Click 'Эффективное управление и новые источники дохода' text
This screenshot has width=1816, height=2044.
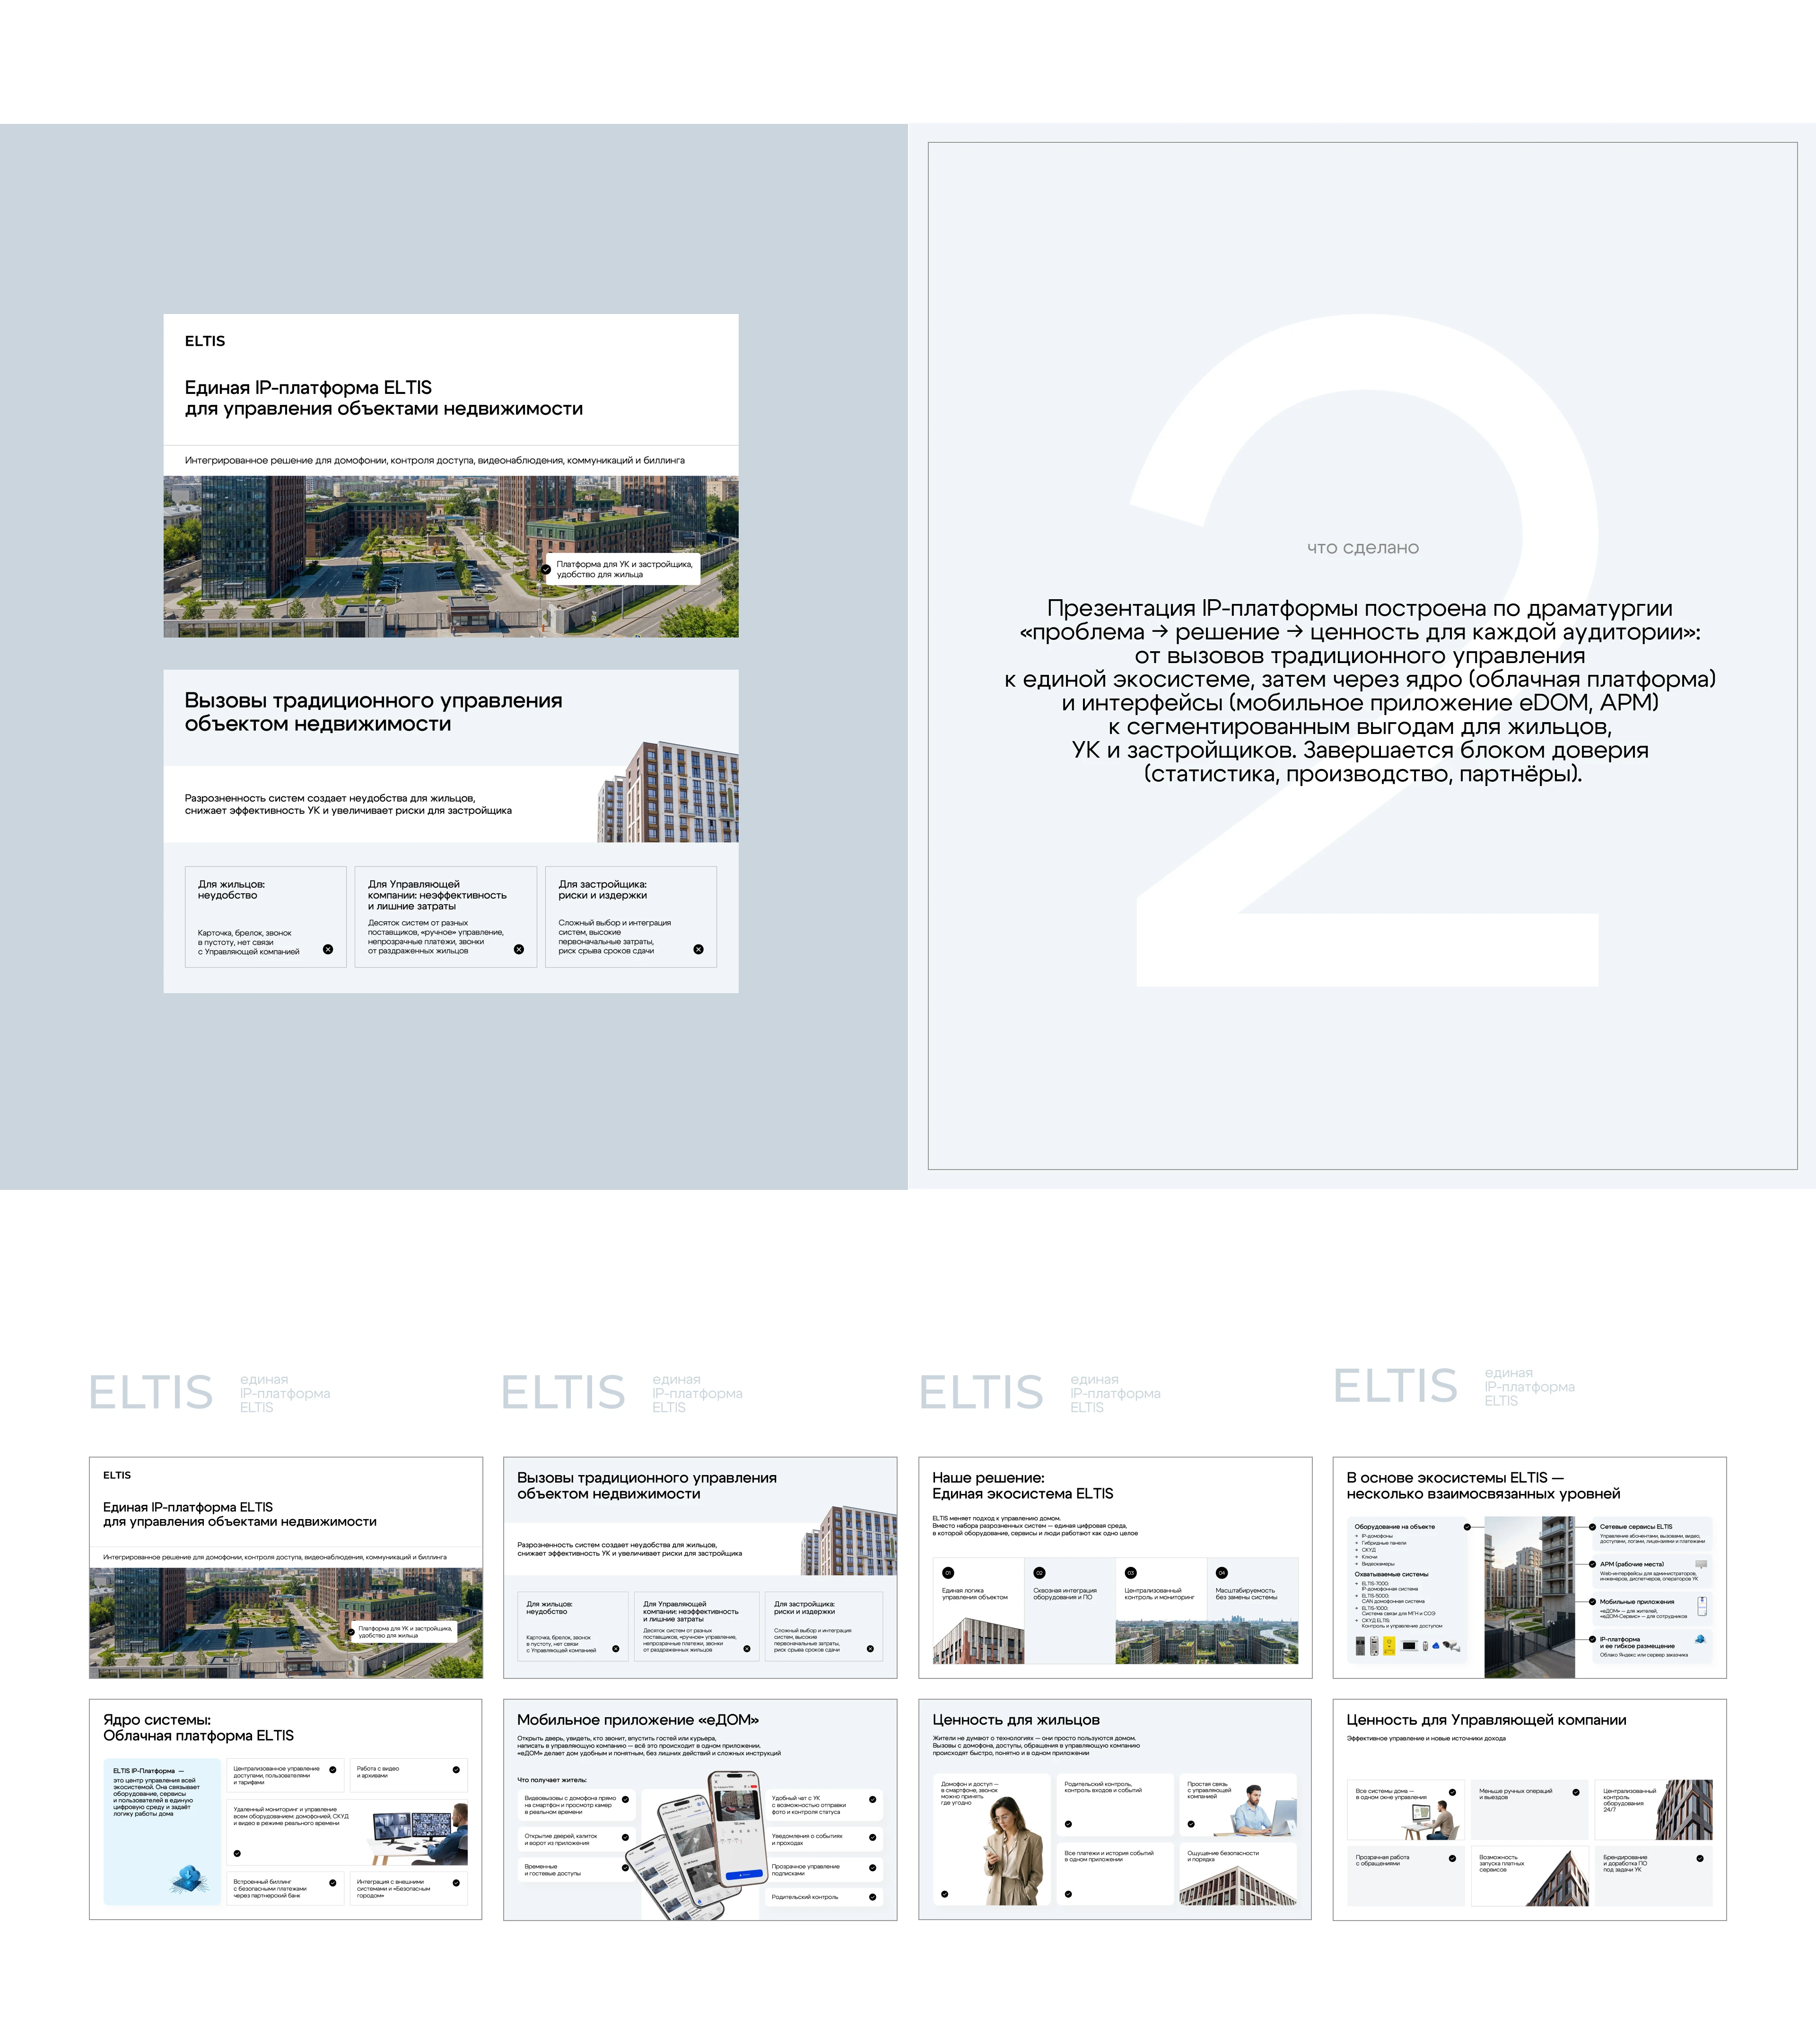coord(1426,1738)
